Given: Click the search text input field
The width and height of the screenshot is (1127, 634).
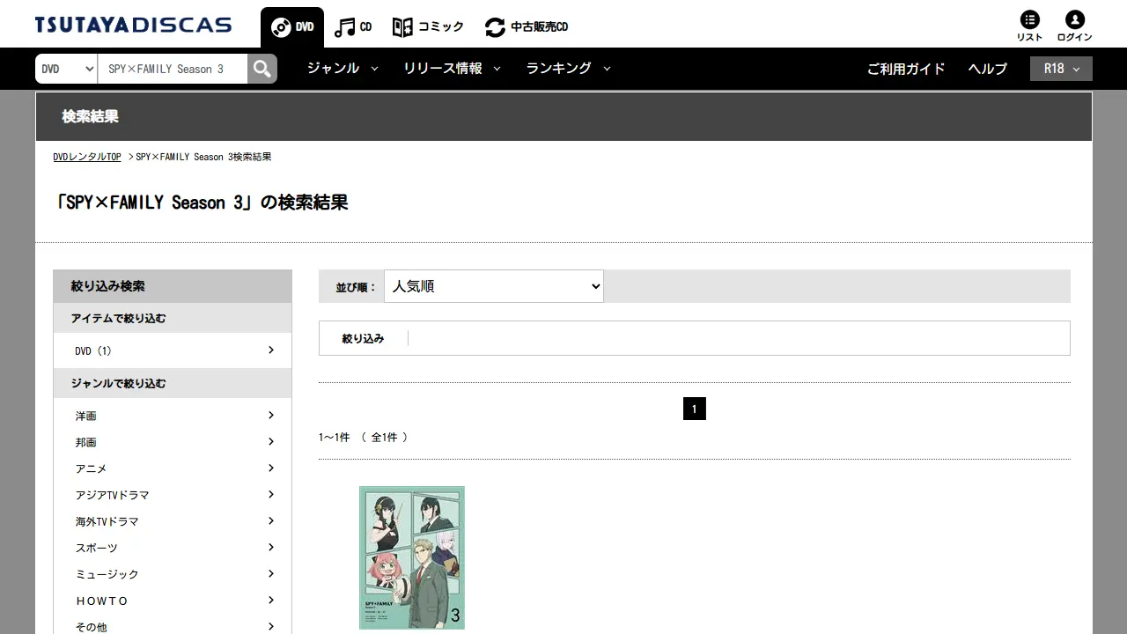Looking at the screenshot, I should click(173, 69).
